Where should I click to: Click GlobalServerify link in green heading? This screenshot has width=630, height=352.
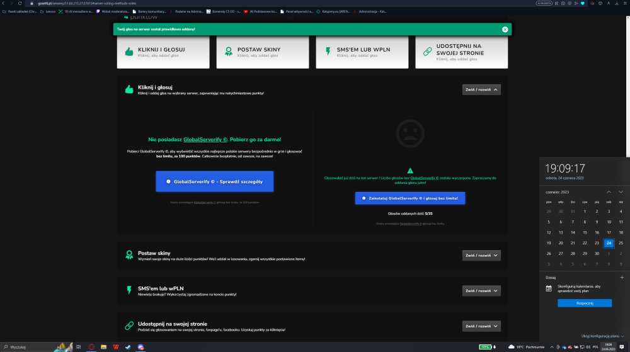click(x=205, y=140)
